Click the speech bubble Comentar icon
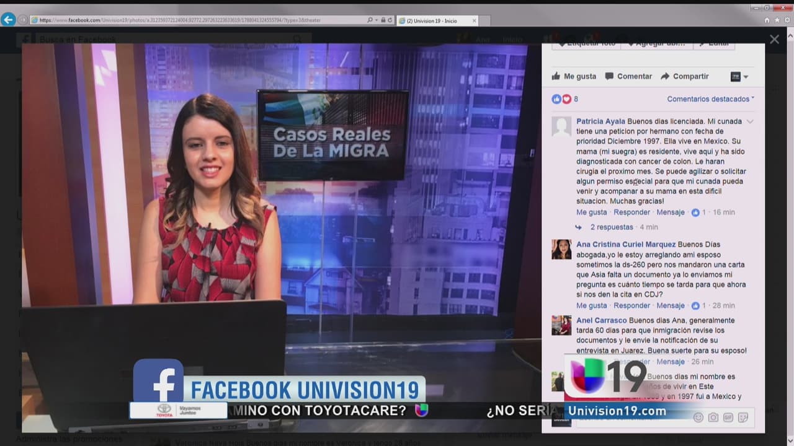The height and width of the screenshot is (446, 794). coord(609,76)
